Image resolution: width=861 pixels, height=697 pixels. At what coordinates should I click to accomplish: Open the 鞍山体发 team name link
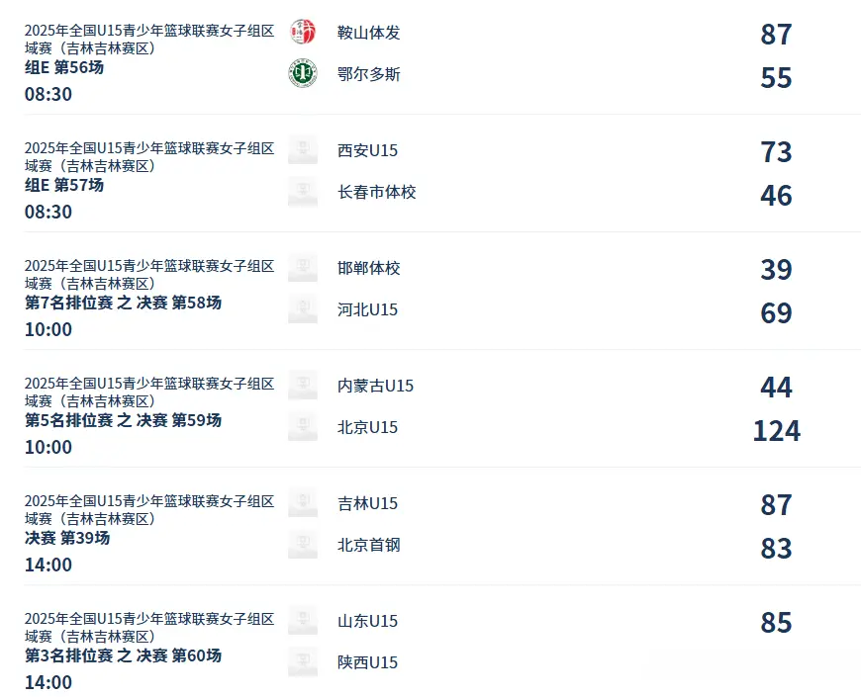pyautogui.click(x=369, y=33)
